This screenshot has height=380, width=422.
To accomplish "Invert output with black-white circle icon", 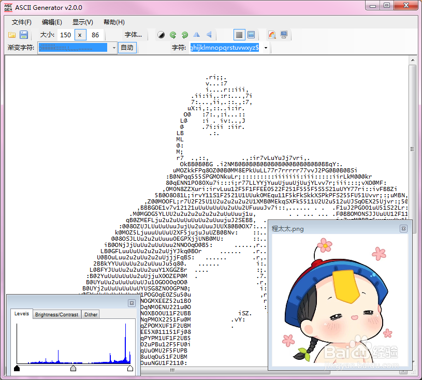I will click(x=161, y=35).
